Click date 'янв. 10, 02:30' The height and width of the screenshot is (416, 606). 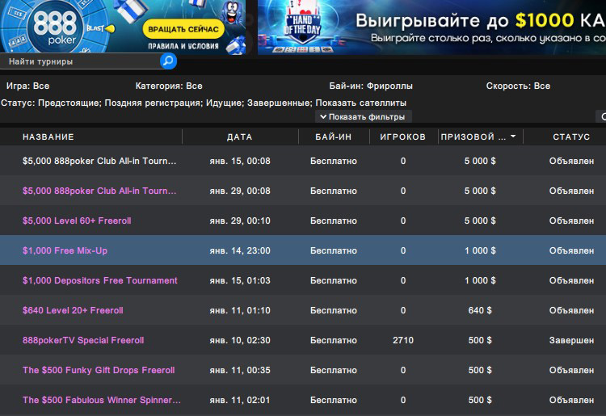click(x=240, y=340)
